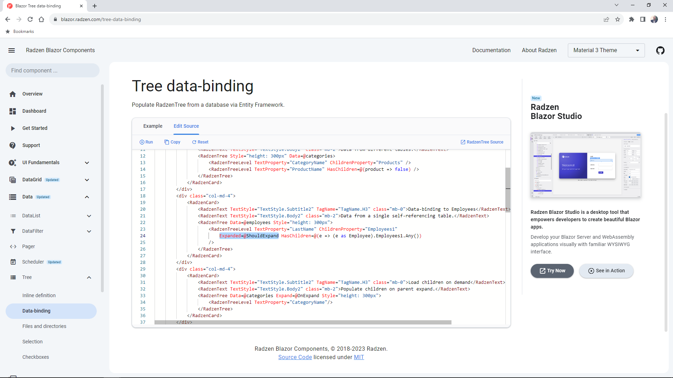Open the About Radzen link

[x=539, y=50]
